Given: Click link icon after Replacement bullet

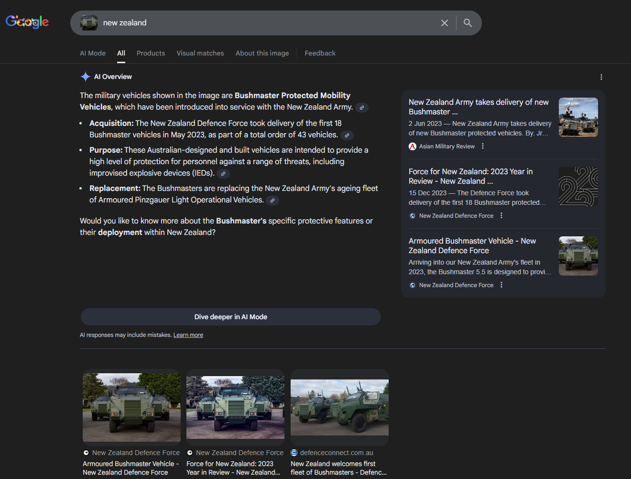Looking at the screenshot, I should click(x=272, y=201).
